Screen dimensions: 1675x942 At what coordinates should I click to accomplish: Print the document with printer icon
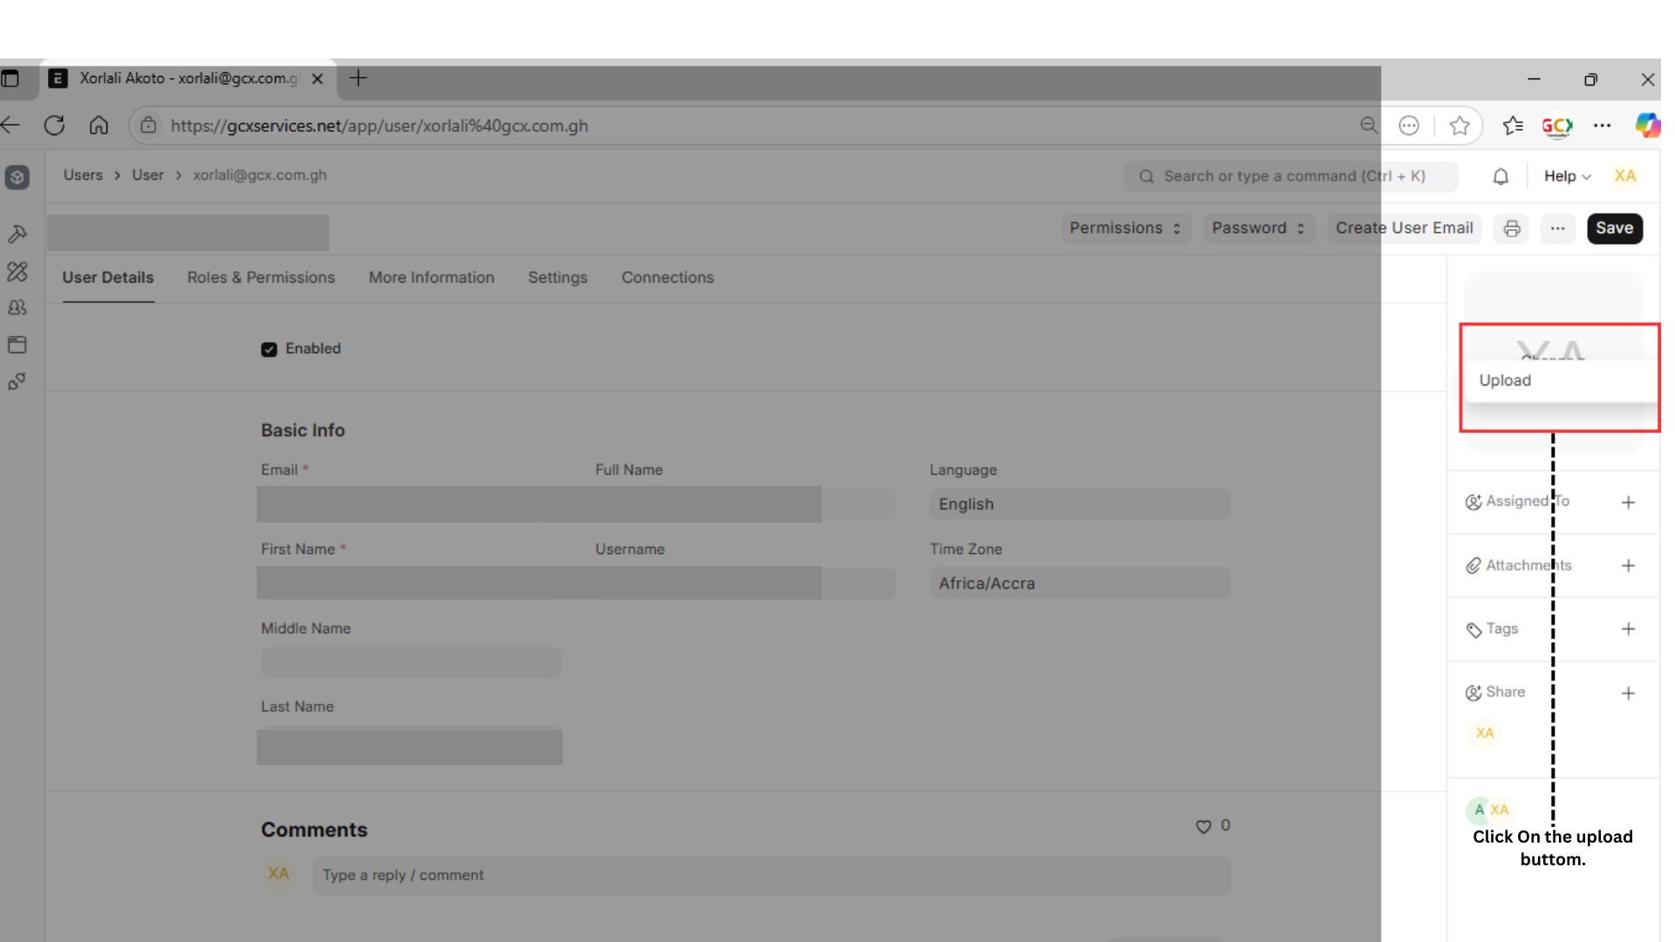coord(1512,229)
